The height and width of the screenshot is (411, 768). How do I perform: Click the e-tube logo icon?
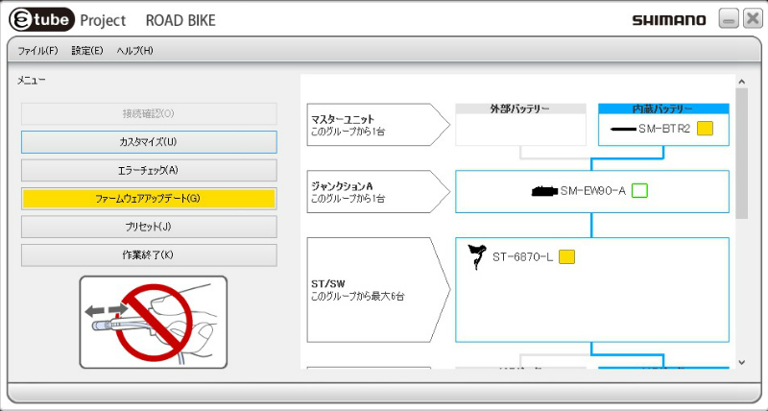tap(42, 20)
